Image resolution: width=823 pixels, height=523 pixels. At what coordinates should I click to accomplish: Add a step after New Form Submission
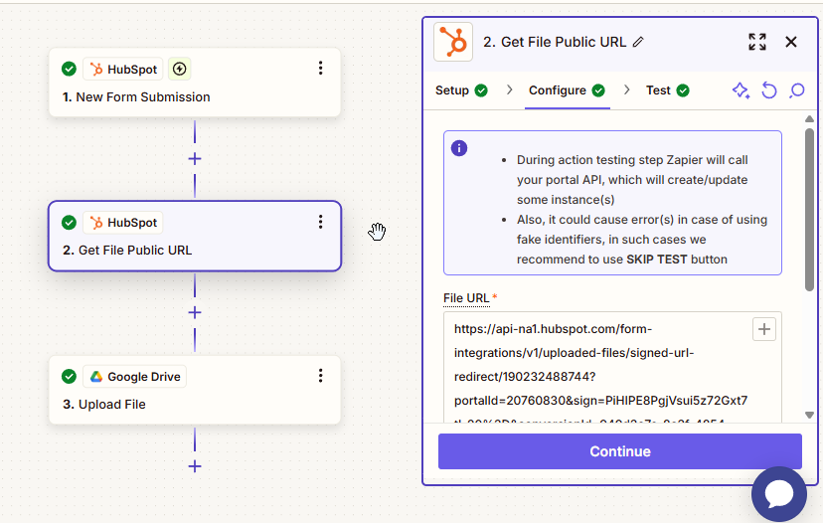pyautogui.click(x=195, y=158)
